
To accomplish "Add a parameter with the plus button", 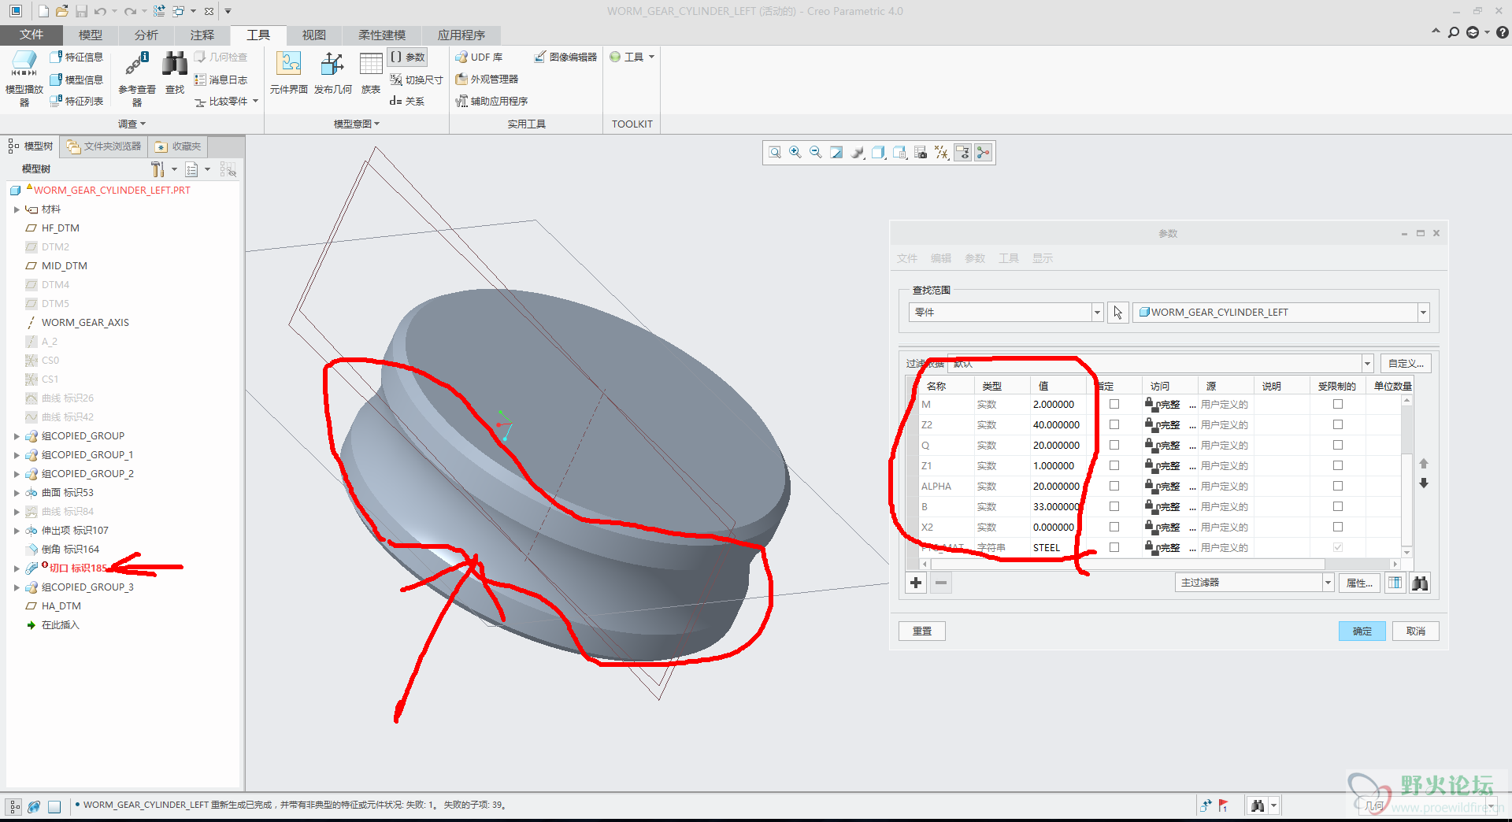I will 916,583.
